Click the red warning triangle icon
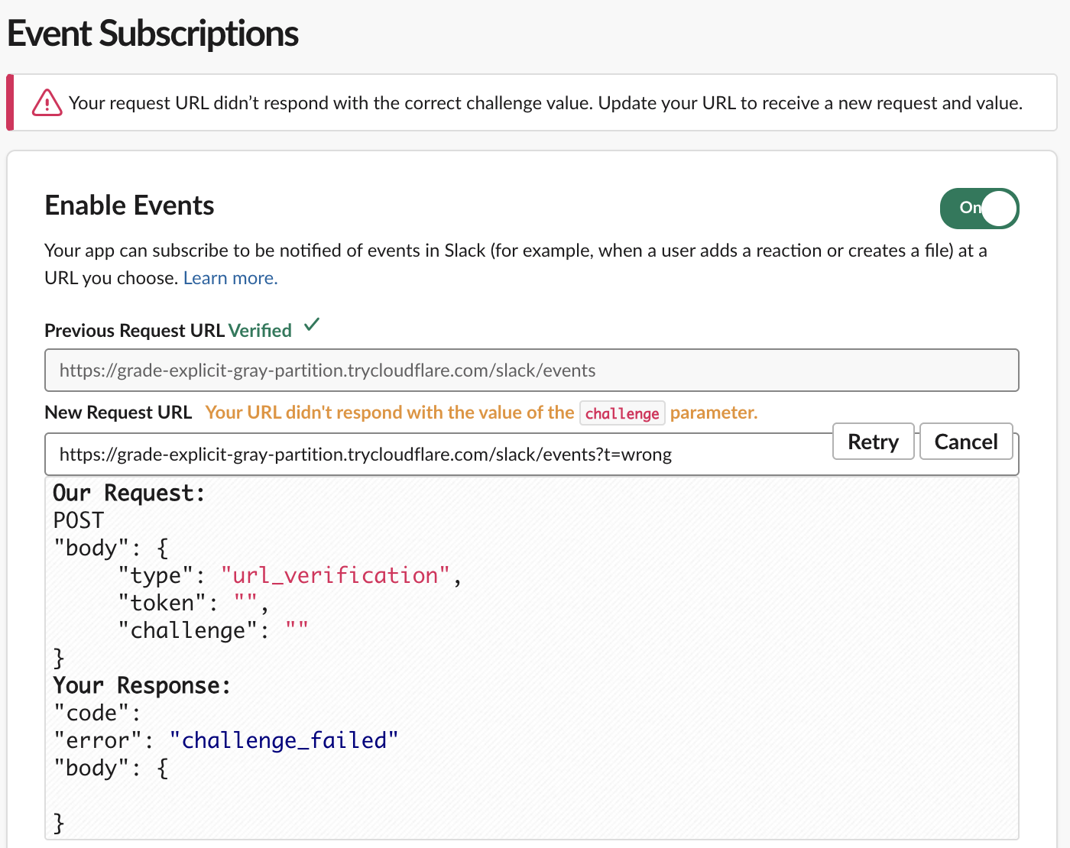 [47, 102]
